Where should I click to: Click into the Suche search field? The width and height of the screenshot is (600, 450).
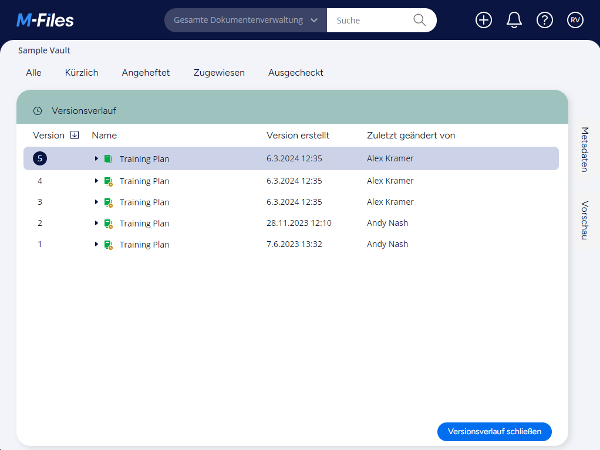coord(370,21)
